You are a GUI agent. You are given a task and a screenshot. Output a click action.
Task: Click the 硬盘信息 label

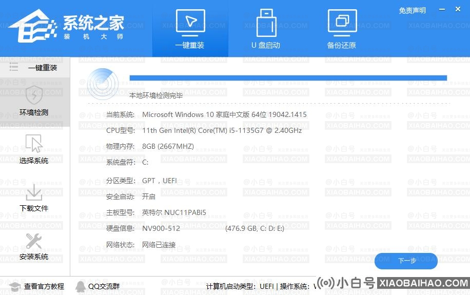[x=120, y=228]
